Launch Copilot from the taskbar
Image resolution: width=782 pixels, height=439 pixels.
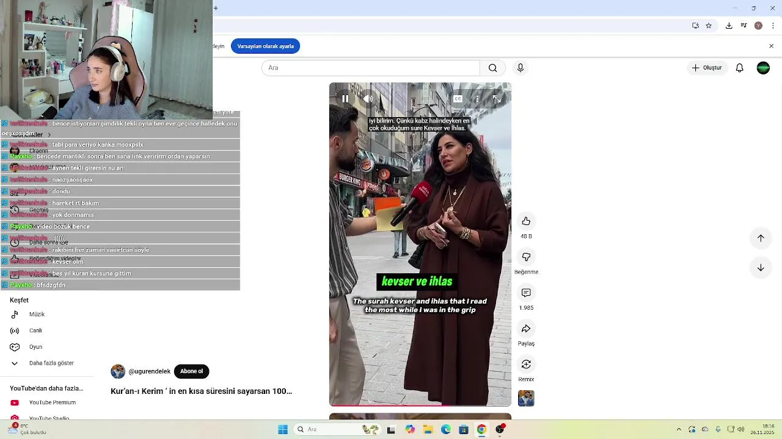[x=410, y=429]
